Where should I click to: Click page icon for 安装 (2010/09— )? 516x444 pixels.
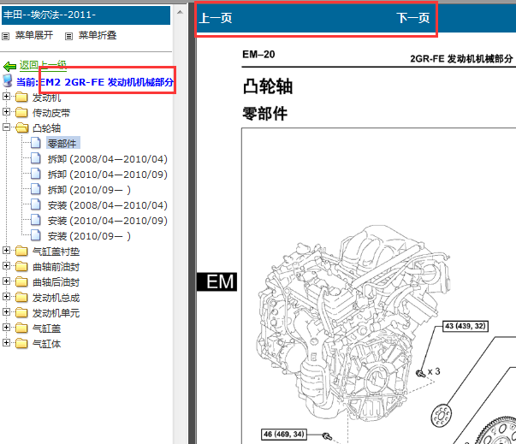click(36, 236)
